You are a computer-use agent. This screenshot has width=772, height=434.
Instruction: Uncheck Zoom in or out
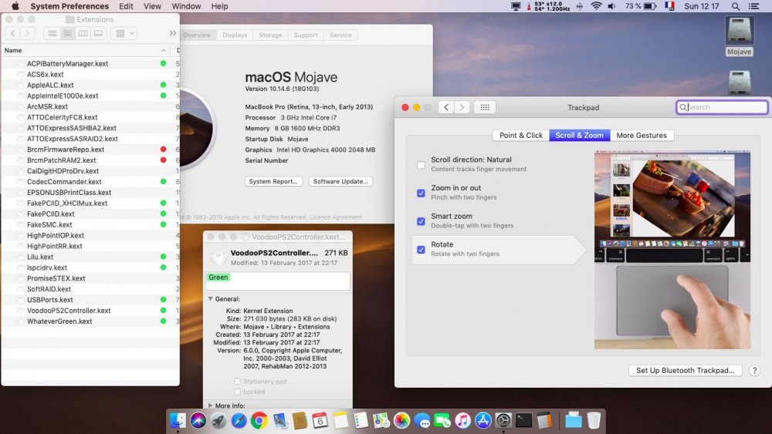coord(421,193)
